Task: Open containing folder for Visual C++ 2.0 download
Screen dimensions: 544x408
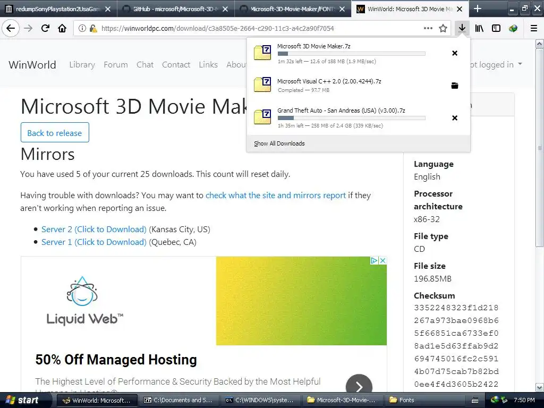Action: tap(455, 86)
